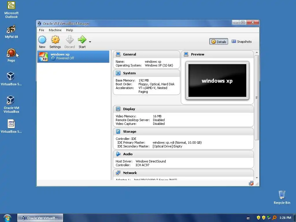Open the Oracle VM VirtualBox desktop shortcut
Image resolution: width=296 pixels, height=222 pixels.
(11, 104)
